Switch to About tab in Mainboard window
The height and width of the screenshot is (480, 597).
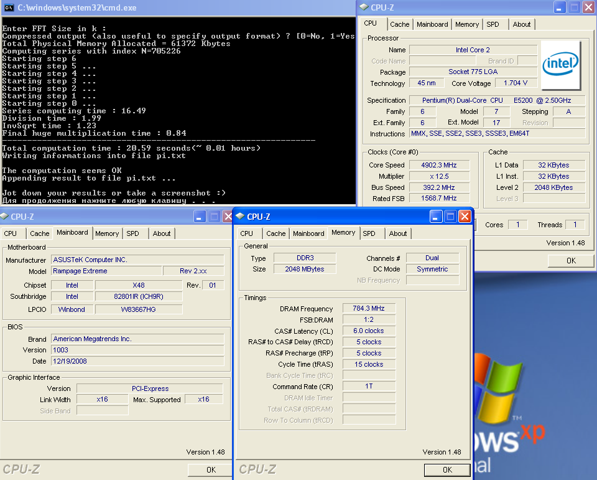click(x=162, y=233)
